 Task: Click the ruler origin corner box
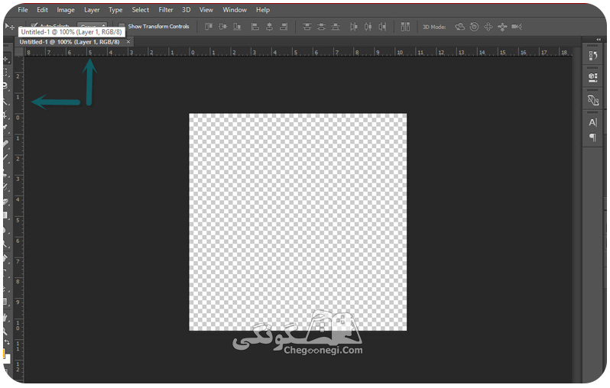coord(19,52)
